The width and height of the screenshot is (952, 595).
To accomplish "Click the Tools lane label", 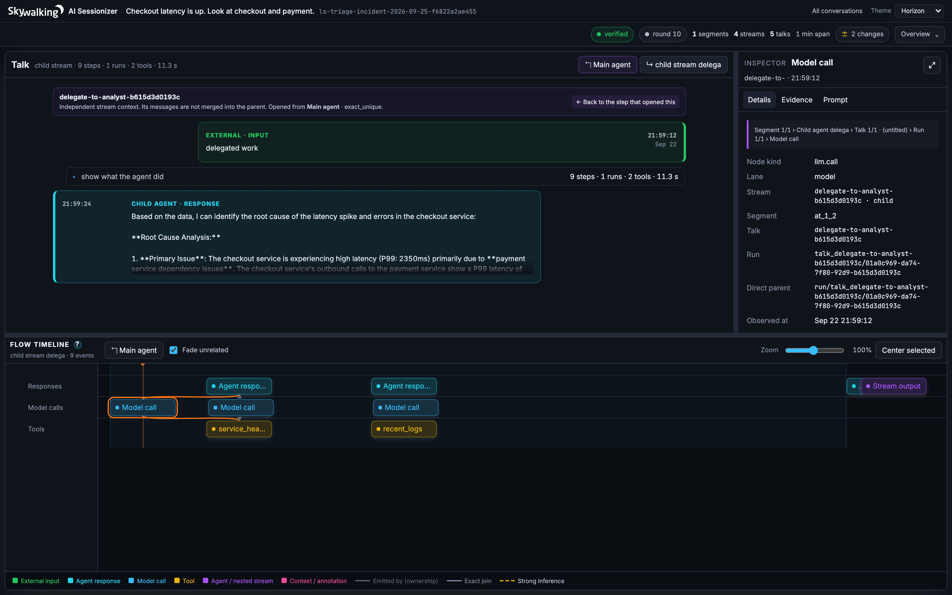I will pos(36,429).
